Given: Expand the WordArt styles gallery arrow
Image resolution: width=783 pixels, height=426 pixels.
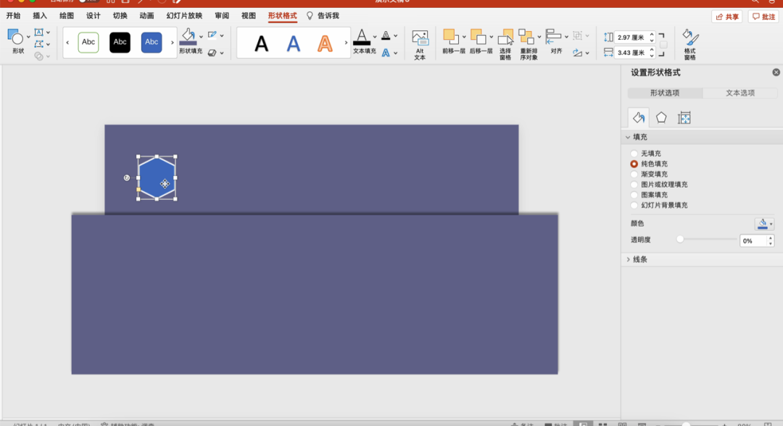Looking at the screenshot, I should (x=346, y=43).
